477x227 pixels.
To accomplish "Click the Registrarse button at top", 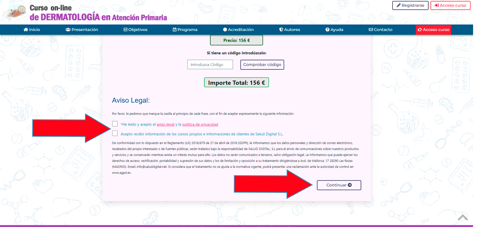I will coord(410,5).
